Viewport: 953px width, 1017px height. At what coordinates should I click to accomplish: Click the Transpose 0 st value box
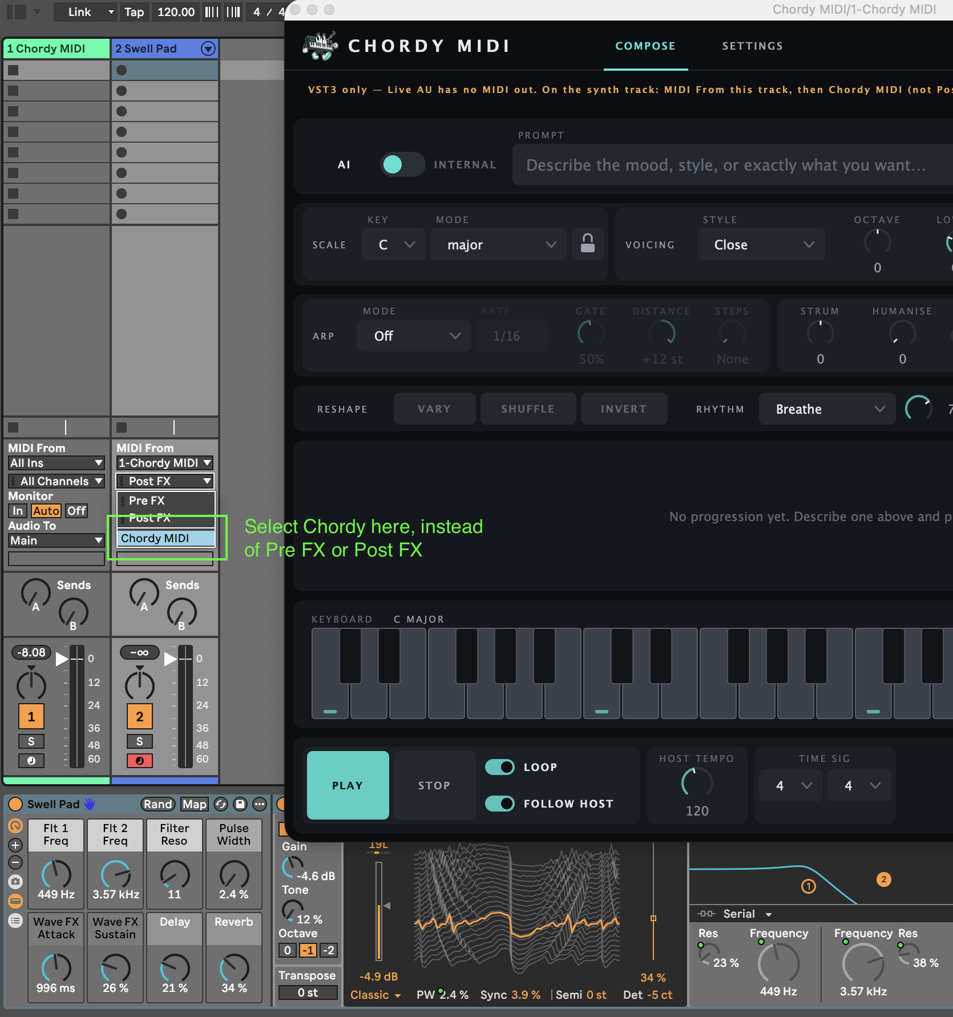point(308,992)
